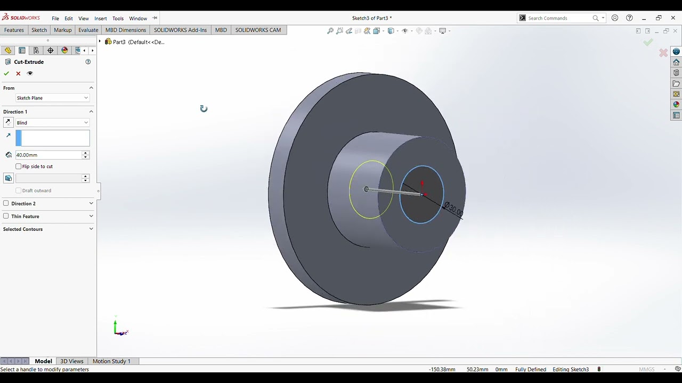Switch to the Evaluate ribbon tab
Screen dimensions: 682x383
pos(88,30)
